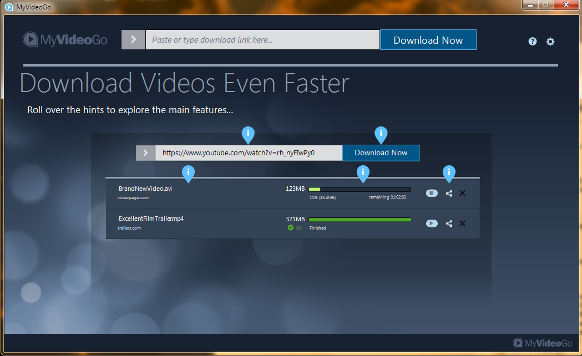Click the hint marker above the YouTube URL
The height and width of the screenshot is (356, 582).
pyautogui.click(x=249, y=134)
